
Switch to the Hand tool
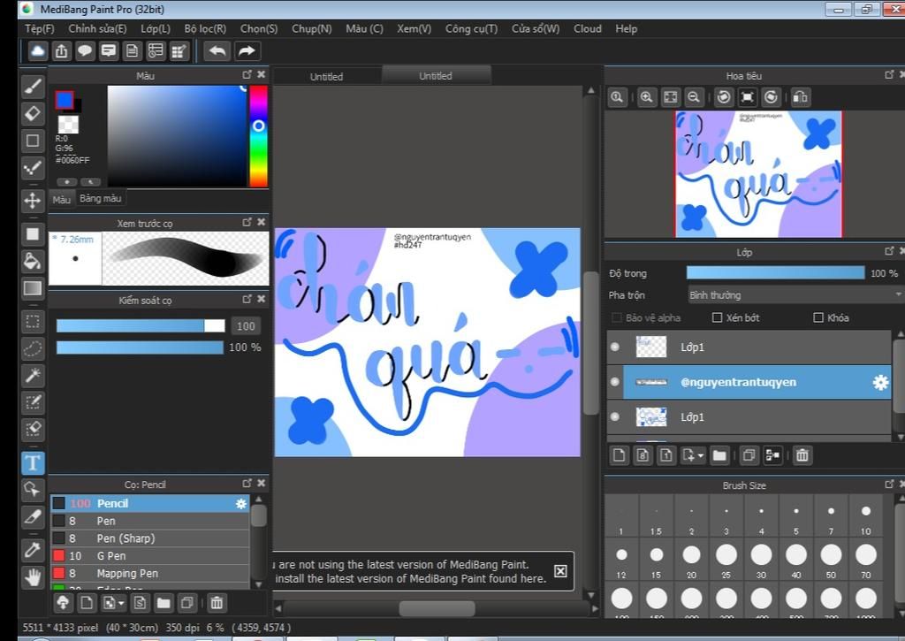click(33, 576)
